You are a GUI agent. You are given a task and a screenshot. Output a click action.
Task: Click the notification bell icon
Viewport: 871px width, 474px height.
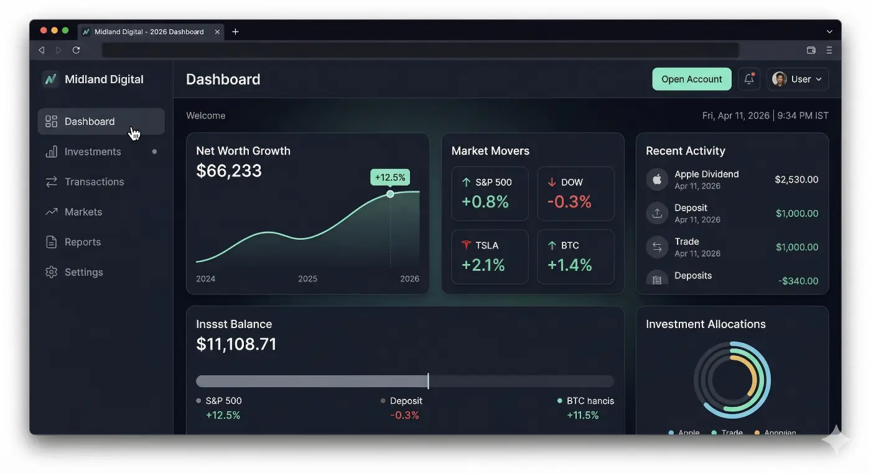click(749, 79)
